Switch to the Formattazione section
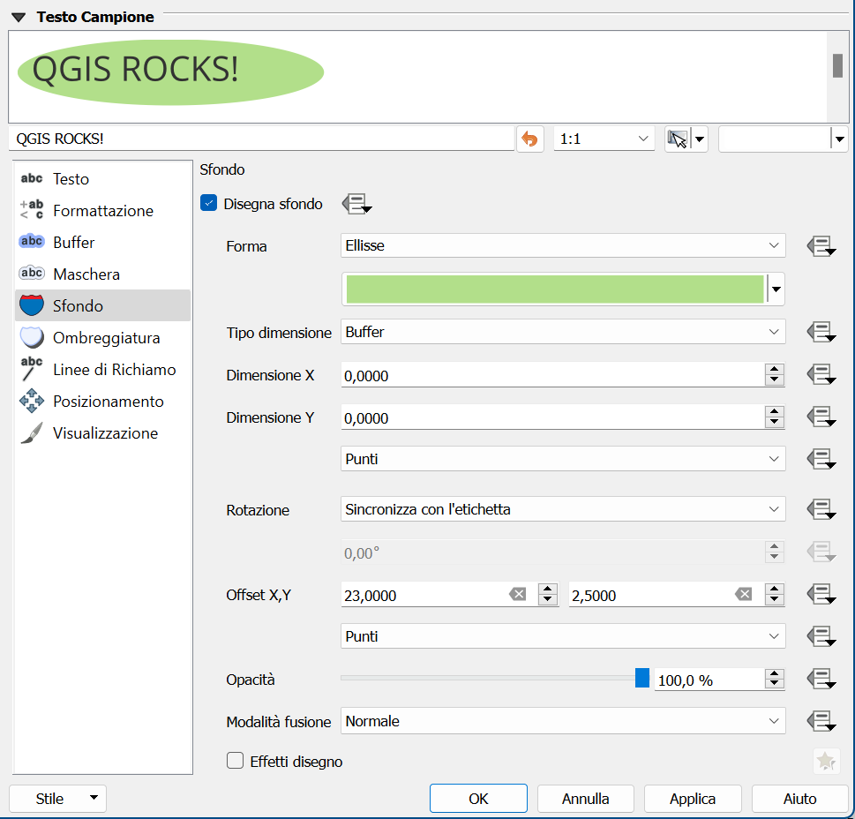855x819 pixels. 102,210
